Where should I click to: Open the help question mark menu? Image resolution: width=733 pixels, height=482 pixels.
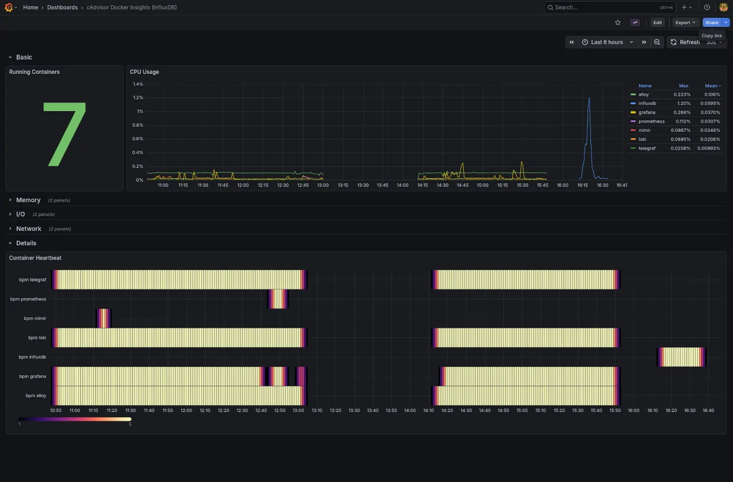707,7
